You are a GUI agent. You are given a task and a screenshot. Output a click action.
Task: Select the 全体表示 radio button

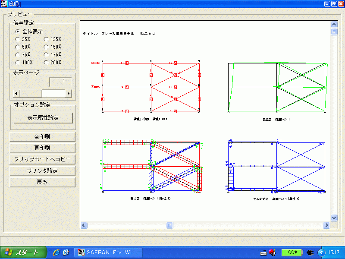(x=17, y=32)
